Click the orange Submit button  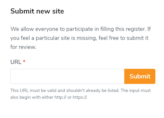(x=140, y=76)
